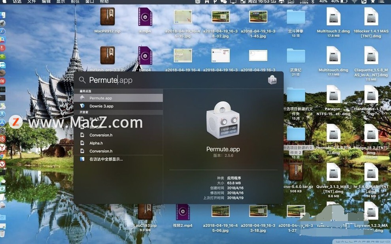Select the 武庚纪 folder

[x=296, y=56]
